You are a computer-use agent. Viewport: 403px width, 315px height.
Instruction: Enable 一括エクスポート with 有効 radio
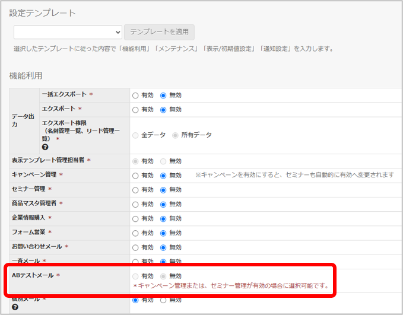pyautogui.click(x=135, y=96)
